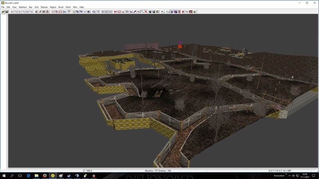The width and height of the screenshot is (319, 179).
Task: Click the taskbar search magnifier
Action: click(x=12, y=176)
